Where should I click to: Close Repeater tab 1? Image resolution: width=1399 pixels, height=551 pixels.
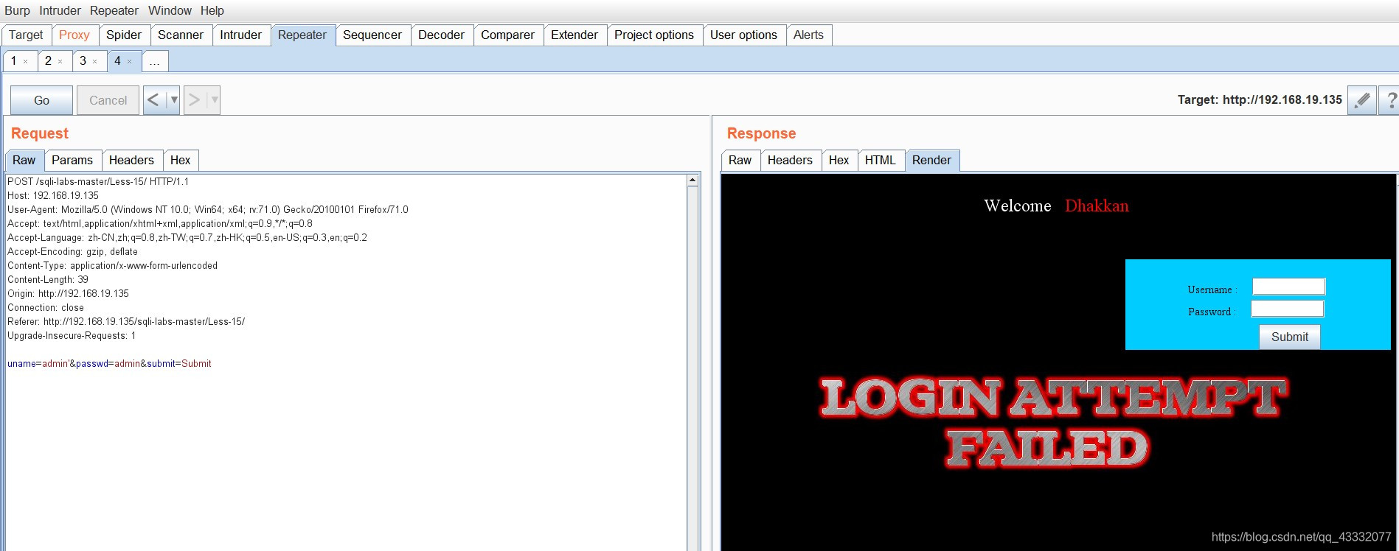(x=26, y=62)
